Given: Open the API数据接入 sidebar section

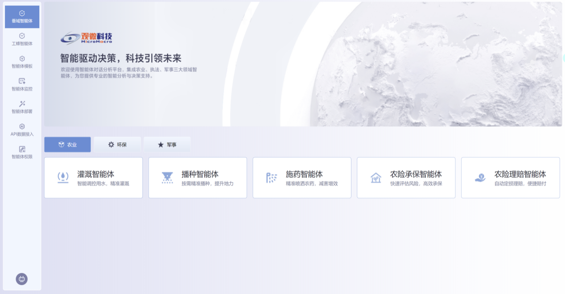Looking at the screenshot, I should click(22, 130).
